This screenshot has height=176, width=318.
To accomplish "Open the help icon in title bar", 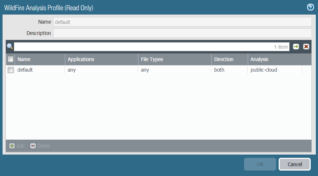I will (310, 7).
